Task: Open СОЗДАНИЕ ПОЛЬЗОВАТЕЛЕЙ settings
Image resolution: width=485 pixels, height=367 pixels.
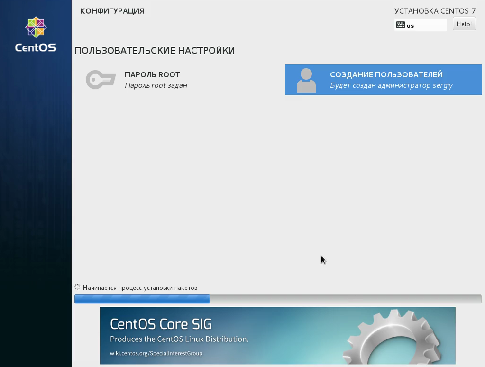Action: (x=383, y=80)
